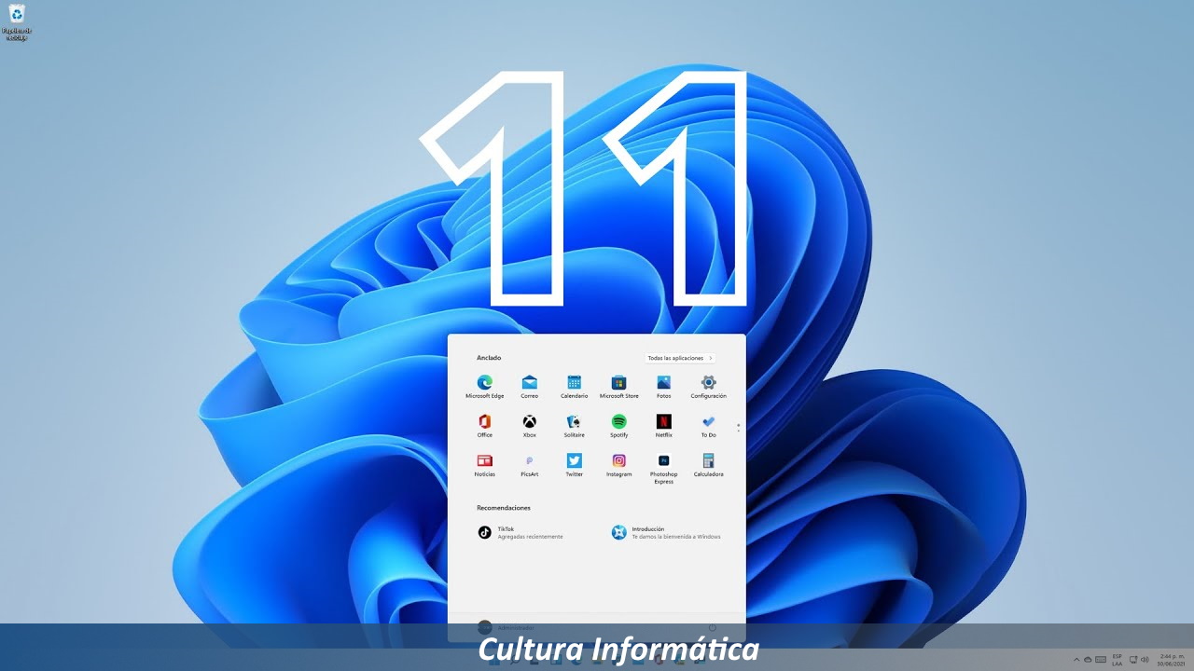Image resolution: width=1194 pixels, height=671 pixels.
Task: Launch PicsArt from pinned apps
Action: 529,465
